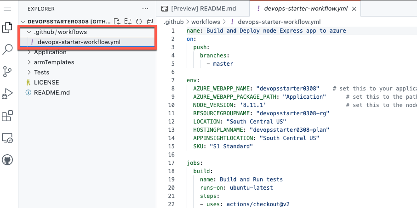Viewport: 417px width, 208px height.
Task: Click the 'build:' key on line 18
Action: [x=203, y=171]
